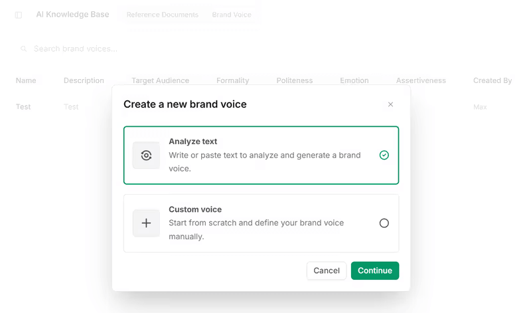Click the Name column header

click(x=26, y=80)
